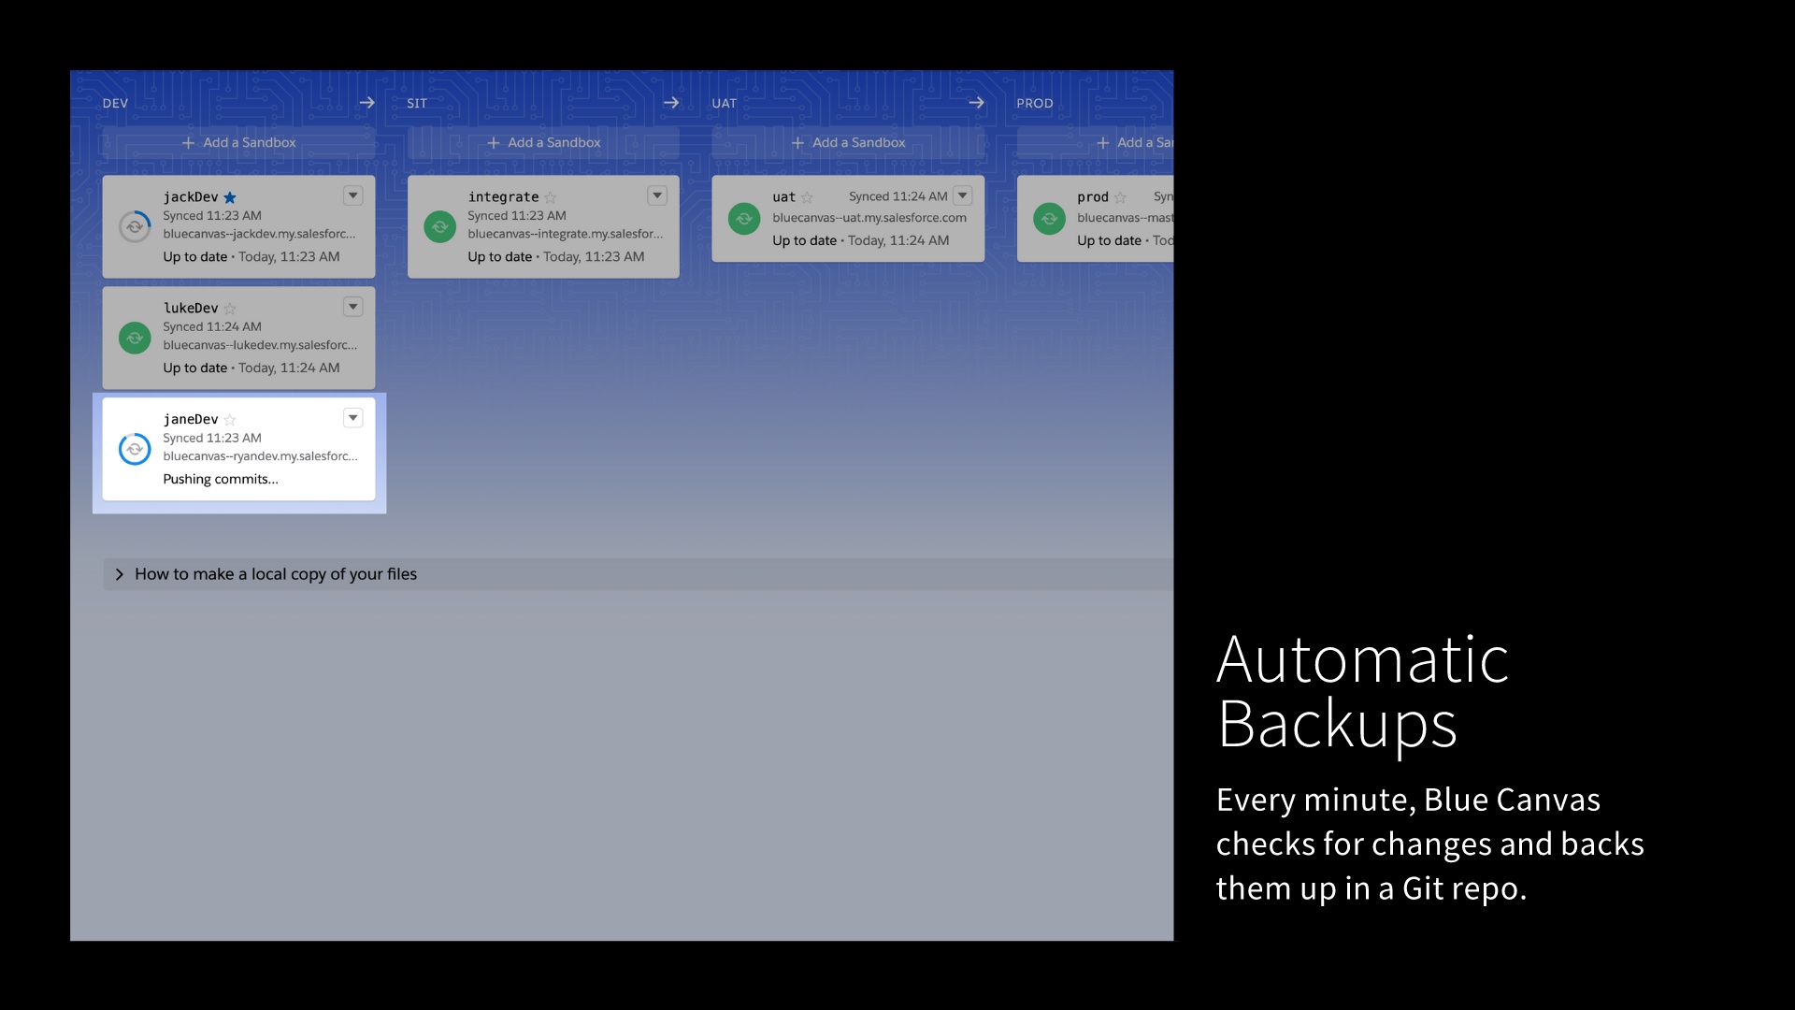Open the bluecanvas--uat.my.salesforce.com link
The height and width of the screenshot is (1010, 1795).
[x=869, y=218]
